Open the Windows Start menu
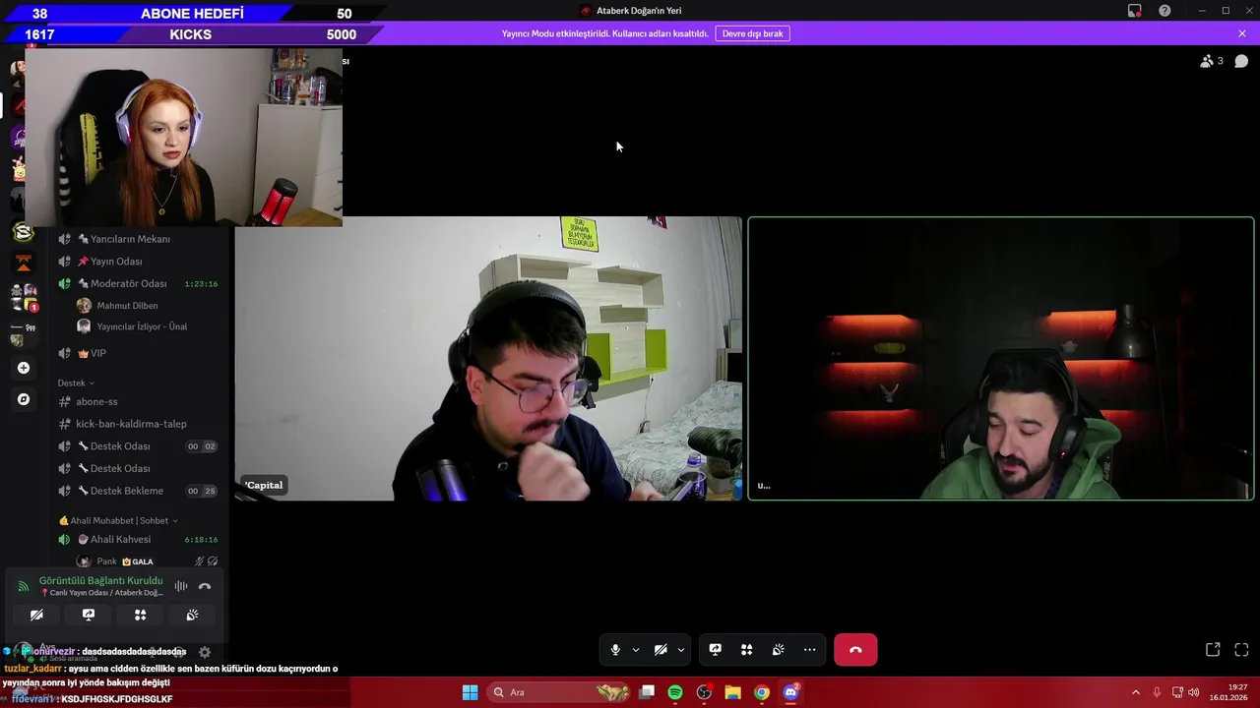1260x708 pixels. (x=470, y=692)
